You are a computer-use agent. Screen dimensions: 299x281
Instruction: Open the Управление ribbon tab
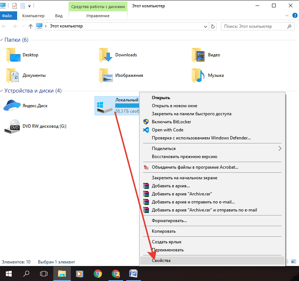click(x=98, y=16)
